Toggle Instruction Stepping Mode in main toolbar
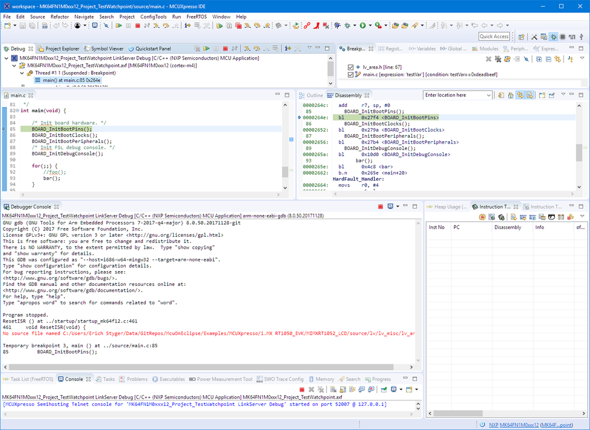 [x=187, y=25]
